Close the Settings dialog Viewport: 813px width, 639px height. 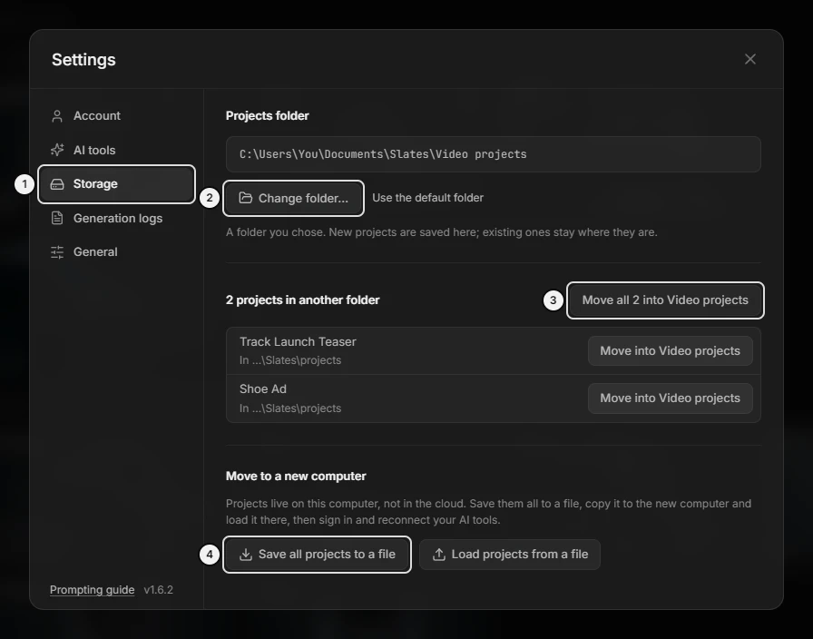click(749, 59)
